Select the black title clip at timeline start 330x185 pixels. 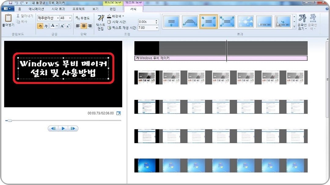147,48
